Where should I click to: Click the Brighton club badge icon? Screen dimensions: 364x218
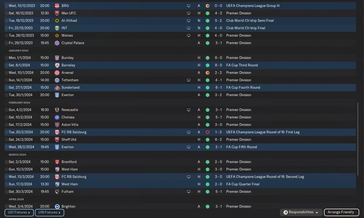click(x=57, y=206)
